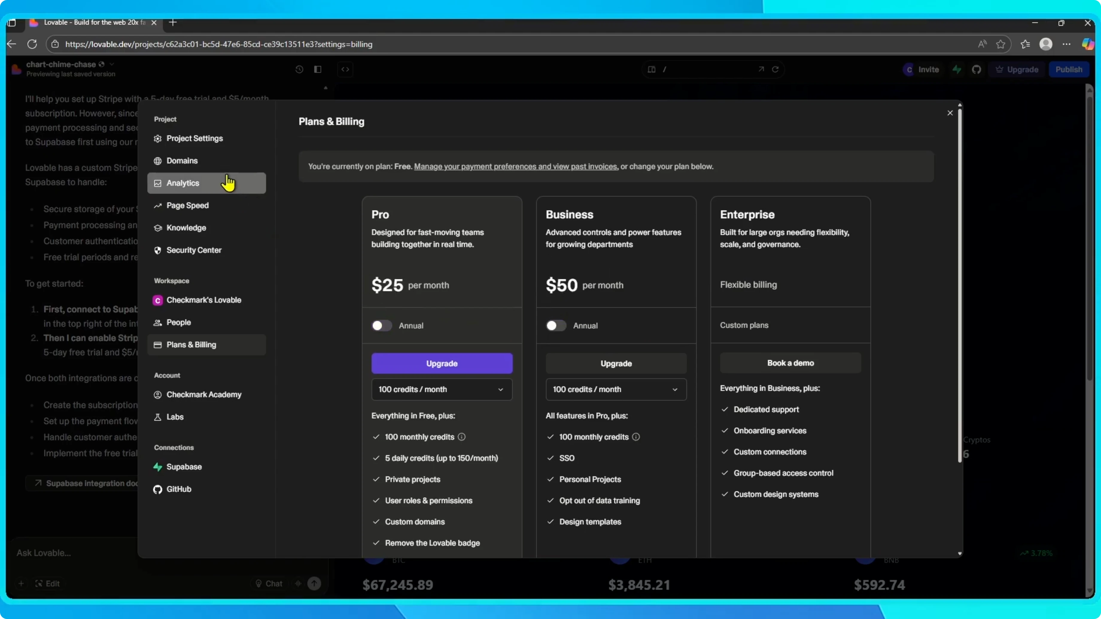Send the message with the up-arrow button
The image size is (1101, 619).
pyautogui.click(x=314, y=583)
